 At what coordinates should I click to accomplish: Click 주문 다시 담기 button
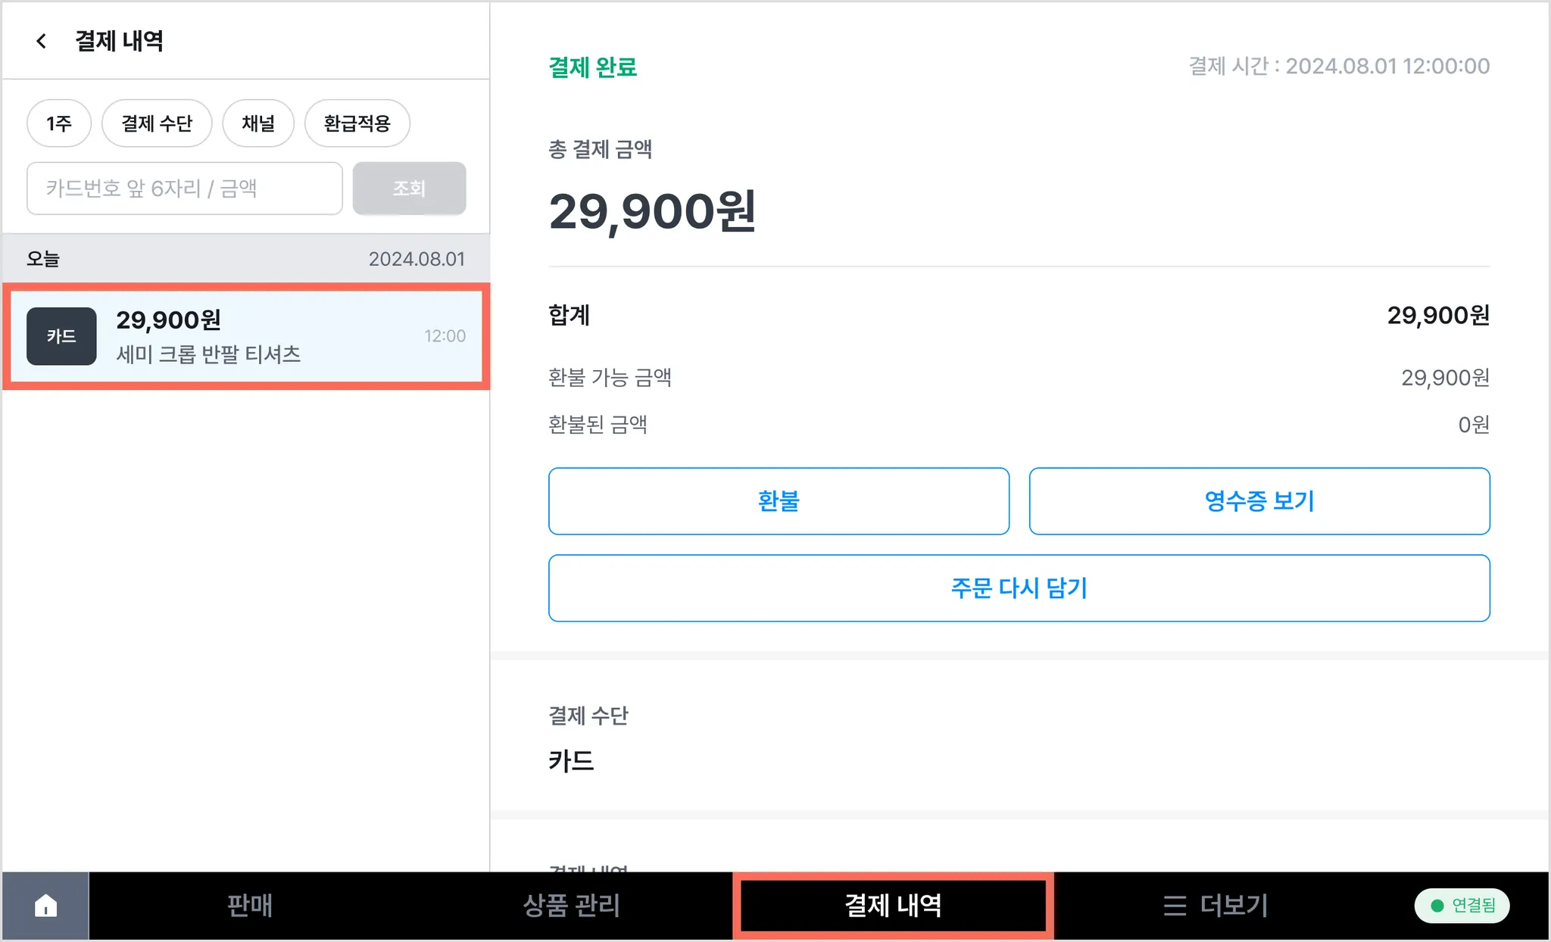point(1019,588)
